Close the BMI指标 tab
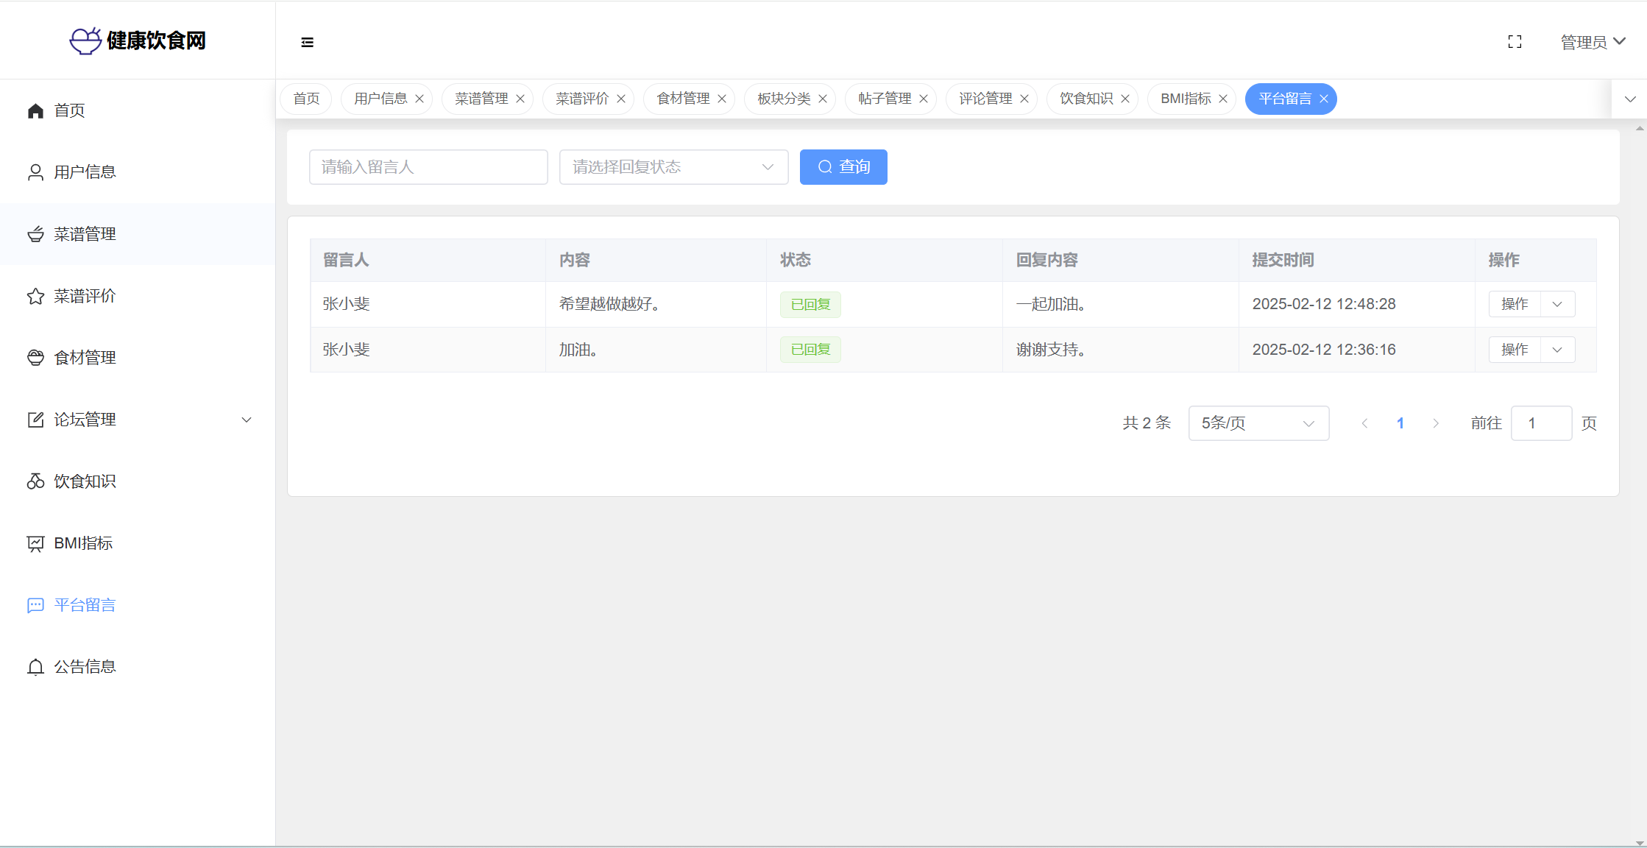 pyautogui.click(x=1223, y=99)
